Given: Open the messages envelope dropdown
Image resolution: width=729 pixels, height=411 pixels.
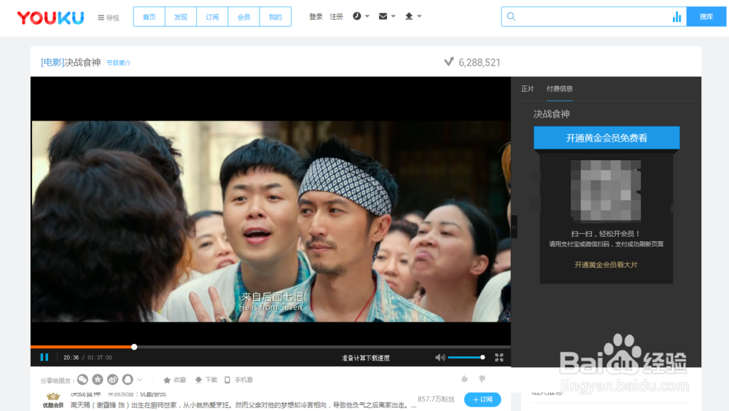Looking at the screenshot, I should click(387, 16).
